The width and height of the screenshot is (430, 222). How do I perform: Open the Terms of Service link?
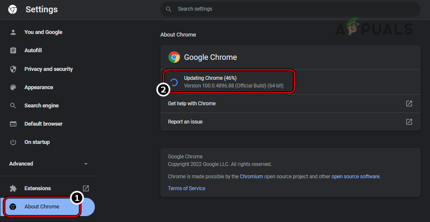click(186, 188)
